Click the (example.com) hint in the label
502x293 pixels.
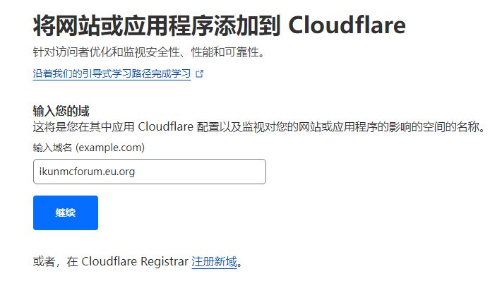110,148
